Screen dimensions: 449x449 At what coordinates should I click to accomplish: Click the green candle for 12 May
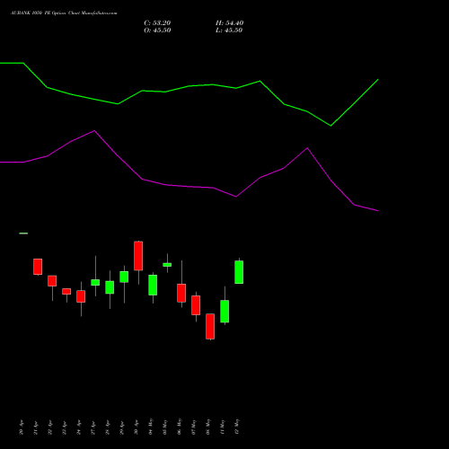(239, 272)
